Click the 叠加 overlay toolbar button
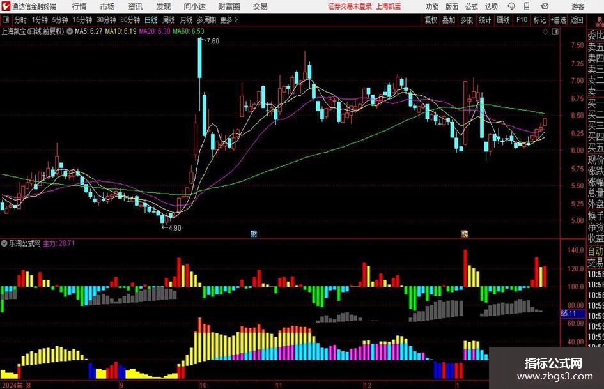This screenshot has height=389, width=604. pos(449,20)
